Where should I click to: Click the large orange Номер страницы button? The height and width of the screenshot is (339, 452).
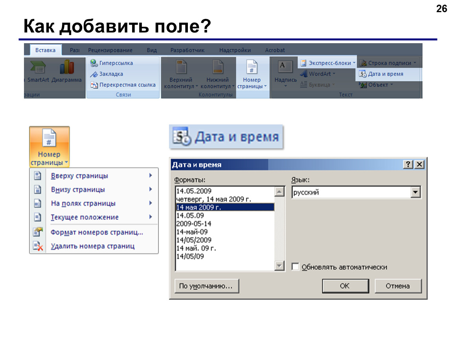(49, 147)
